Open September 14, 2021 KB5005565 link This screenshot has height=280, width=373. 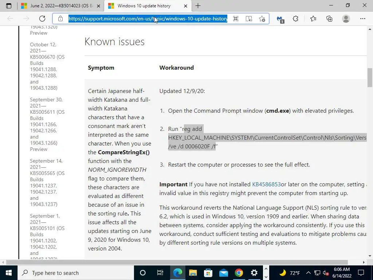(47, 182)
